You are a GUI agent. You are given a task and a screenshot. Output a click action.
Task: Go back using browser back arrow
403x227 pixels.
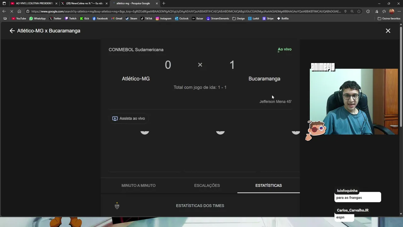tap(4, 11)
